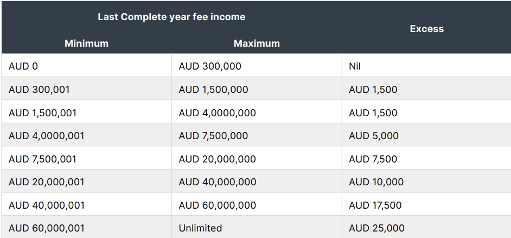511x238 pixels.
Task: Click the AUD 5,000 excess cell
Action: pyautogui.click(x=373, y=136)
